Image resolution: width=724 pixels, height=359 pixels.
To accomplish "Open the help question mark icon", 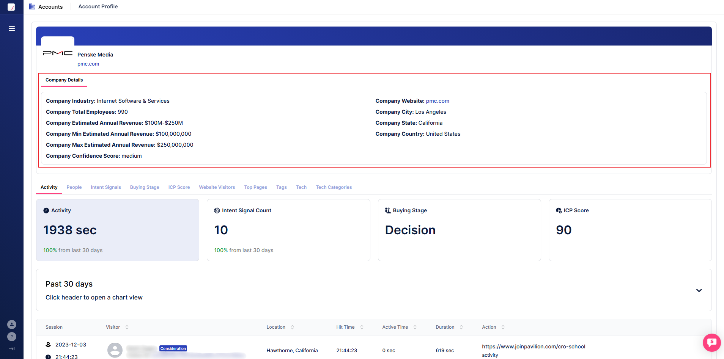I will pyautogui.click(x=12, y=337).
